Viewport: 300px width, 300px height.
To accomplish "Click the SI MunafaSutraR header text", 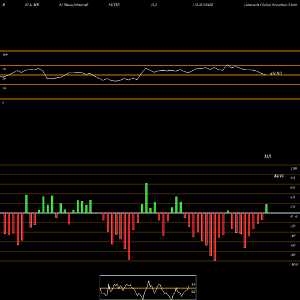I will pos(74,5).
